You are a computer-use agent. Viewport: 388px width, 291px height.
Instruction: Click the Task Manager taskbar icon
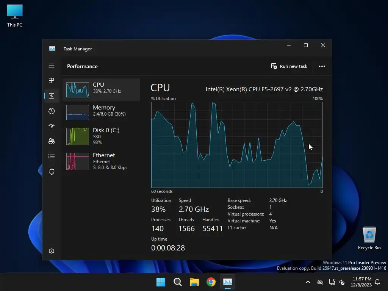[x=228, y=282]
